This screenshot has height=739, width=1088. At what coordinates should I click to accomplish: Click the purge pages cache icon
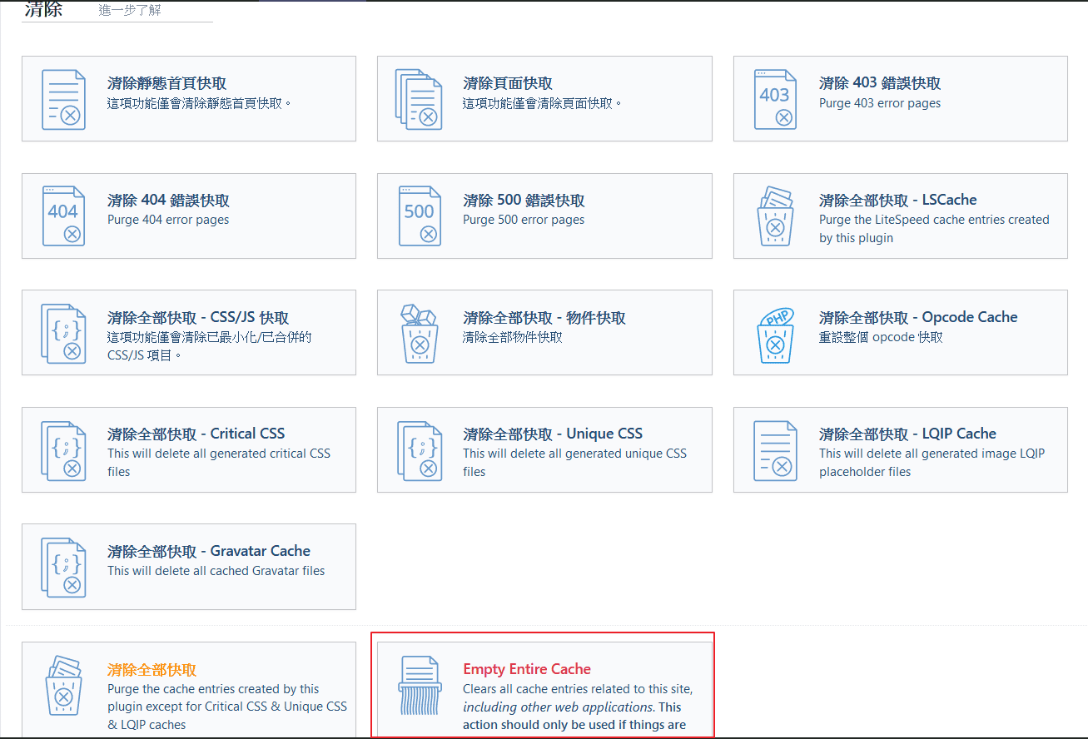[x=419, y=99]
